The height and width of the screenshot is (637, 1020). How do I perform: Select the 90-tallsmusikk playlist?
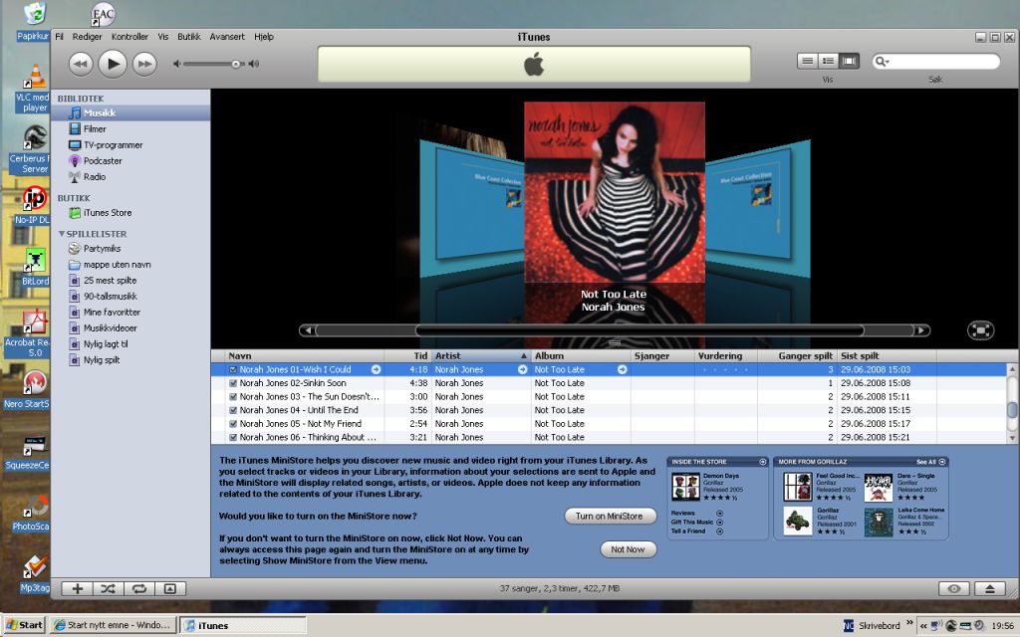click(110, 297)
